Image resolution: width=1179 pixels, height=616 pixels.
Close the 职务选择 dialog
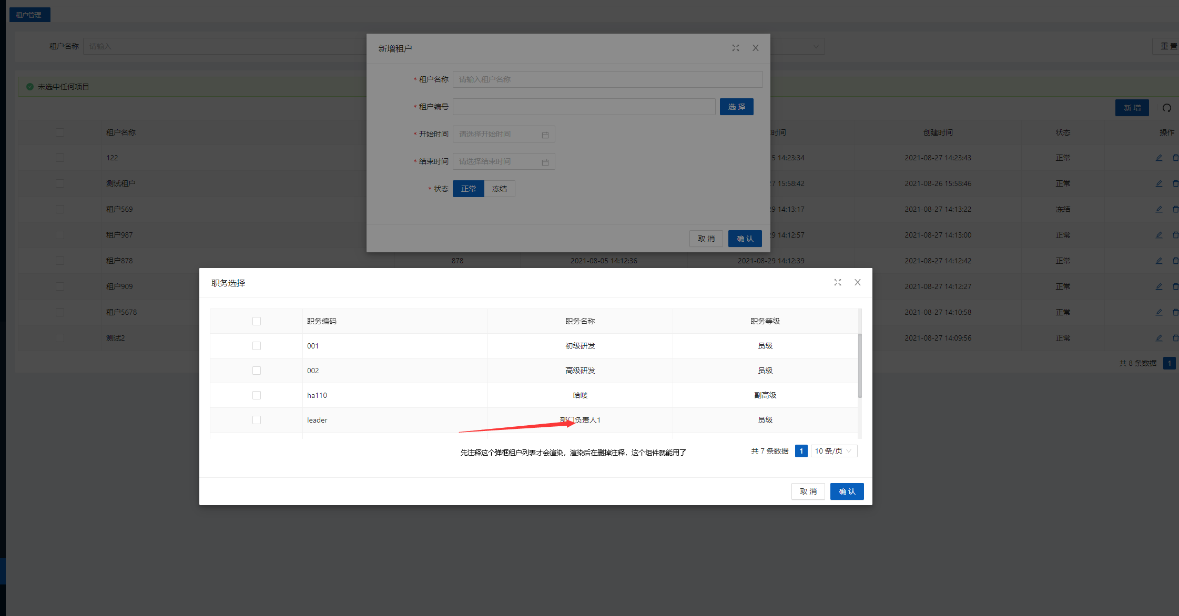click(x=858, y=282)
